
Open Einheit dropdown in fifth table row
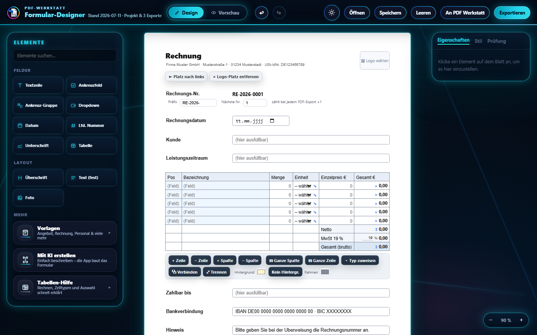[x=303, y=221]
